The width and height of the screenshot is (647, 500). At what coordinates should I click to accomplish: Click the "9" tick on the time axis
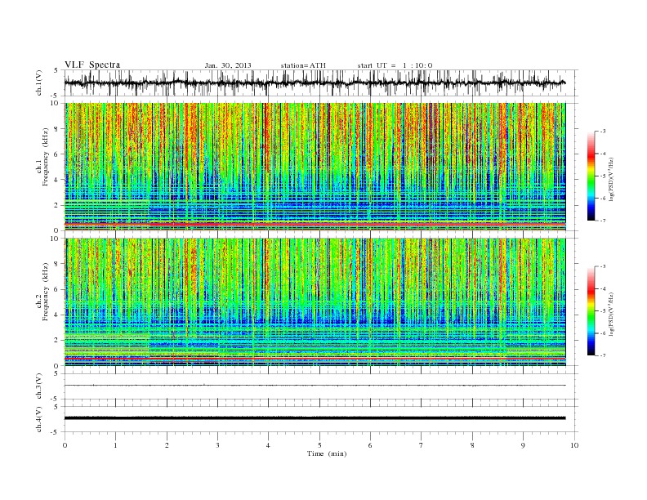pos(523,445)
